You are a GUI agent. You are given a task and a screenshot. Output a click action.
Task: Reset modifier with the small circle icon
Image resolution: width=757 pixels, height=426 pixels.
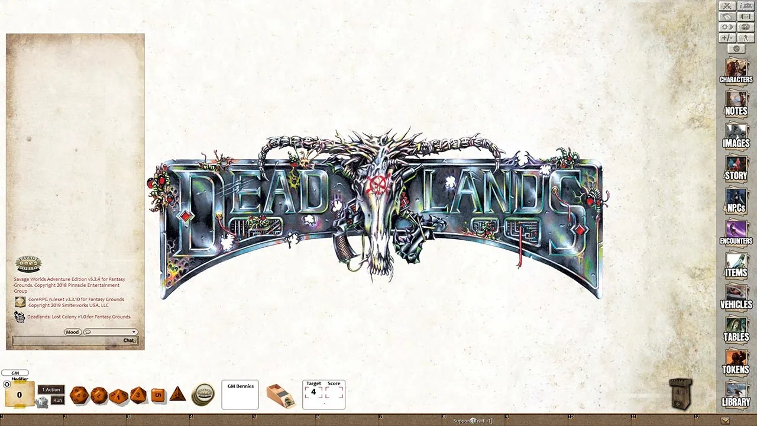click(x=7, y=385)
